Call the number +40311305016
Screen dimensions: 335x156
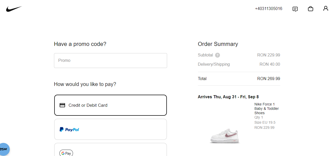click(268, 8)
